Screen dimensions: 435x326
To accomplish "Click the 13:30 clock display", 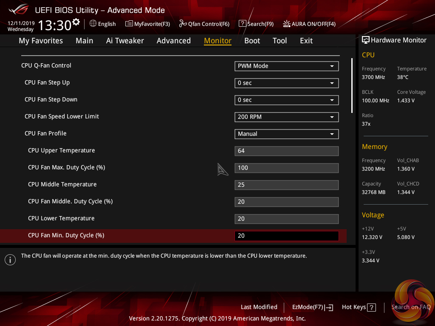I will coord(55,25).
